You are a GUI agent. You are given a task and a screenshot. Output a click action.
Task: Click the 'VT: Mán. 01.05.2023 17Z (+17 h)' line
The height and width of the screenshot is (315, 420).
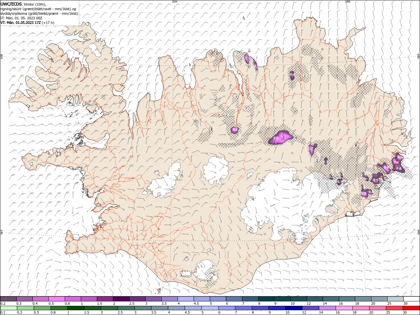tap(27, 23)
